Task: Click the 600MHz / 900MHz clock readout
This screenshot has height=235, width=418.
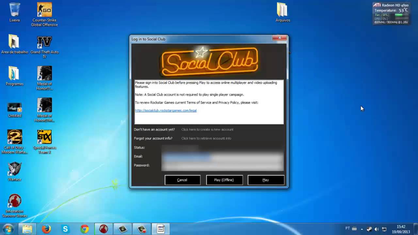Action: coord(391,22)
